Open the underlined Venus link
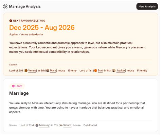This screenshot has width=161, height=135. pos(32,71)
